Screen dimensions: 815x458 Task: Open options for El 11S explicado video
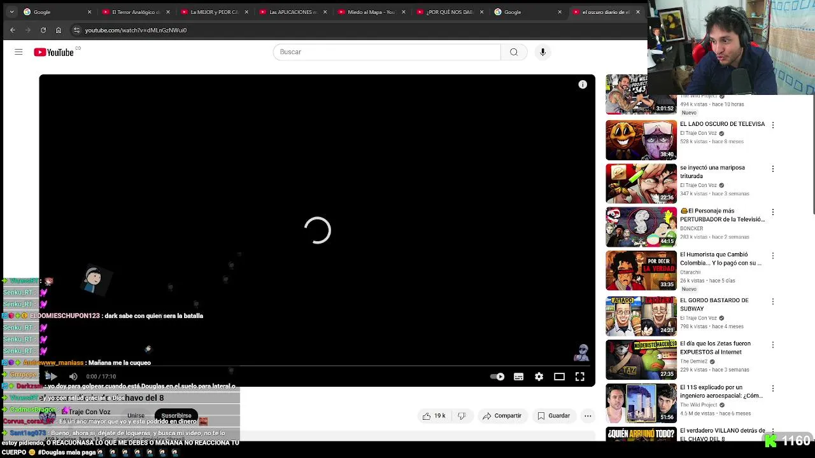[x=773, y=388]
